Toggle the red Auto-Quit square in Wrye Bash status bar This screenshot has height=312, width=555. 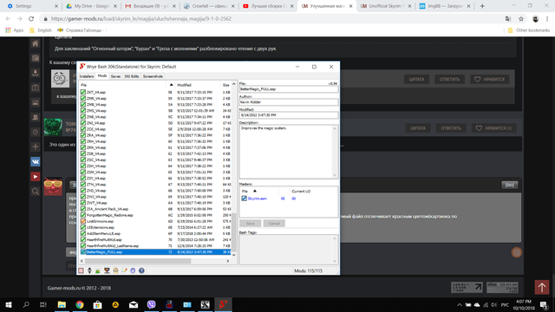[81, 270]
